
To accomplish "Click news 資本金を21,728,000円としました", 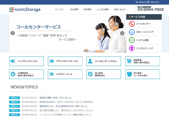I will click(66, 110).
